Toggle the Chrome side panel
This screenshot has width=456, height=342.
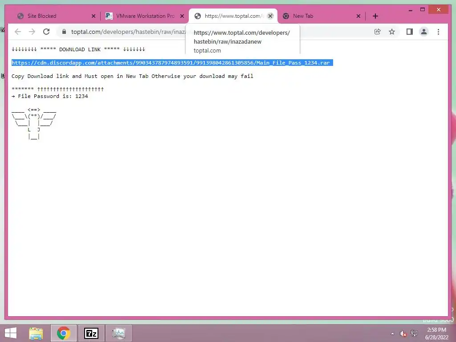point(410,32)
